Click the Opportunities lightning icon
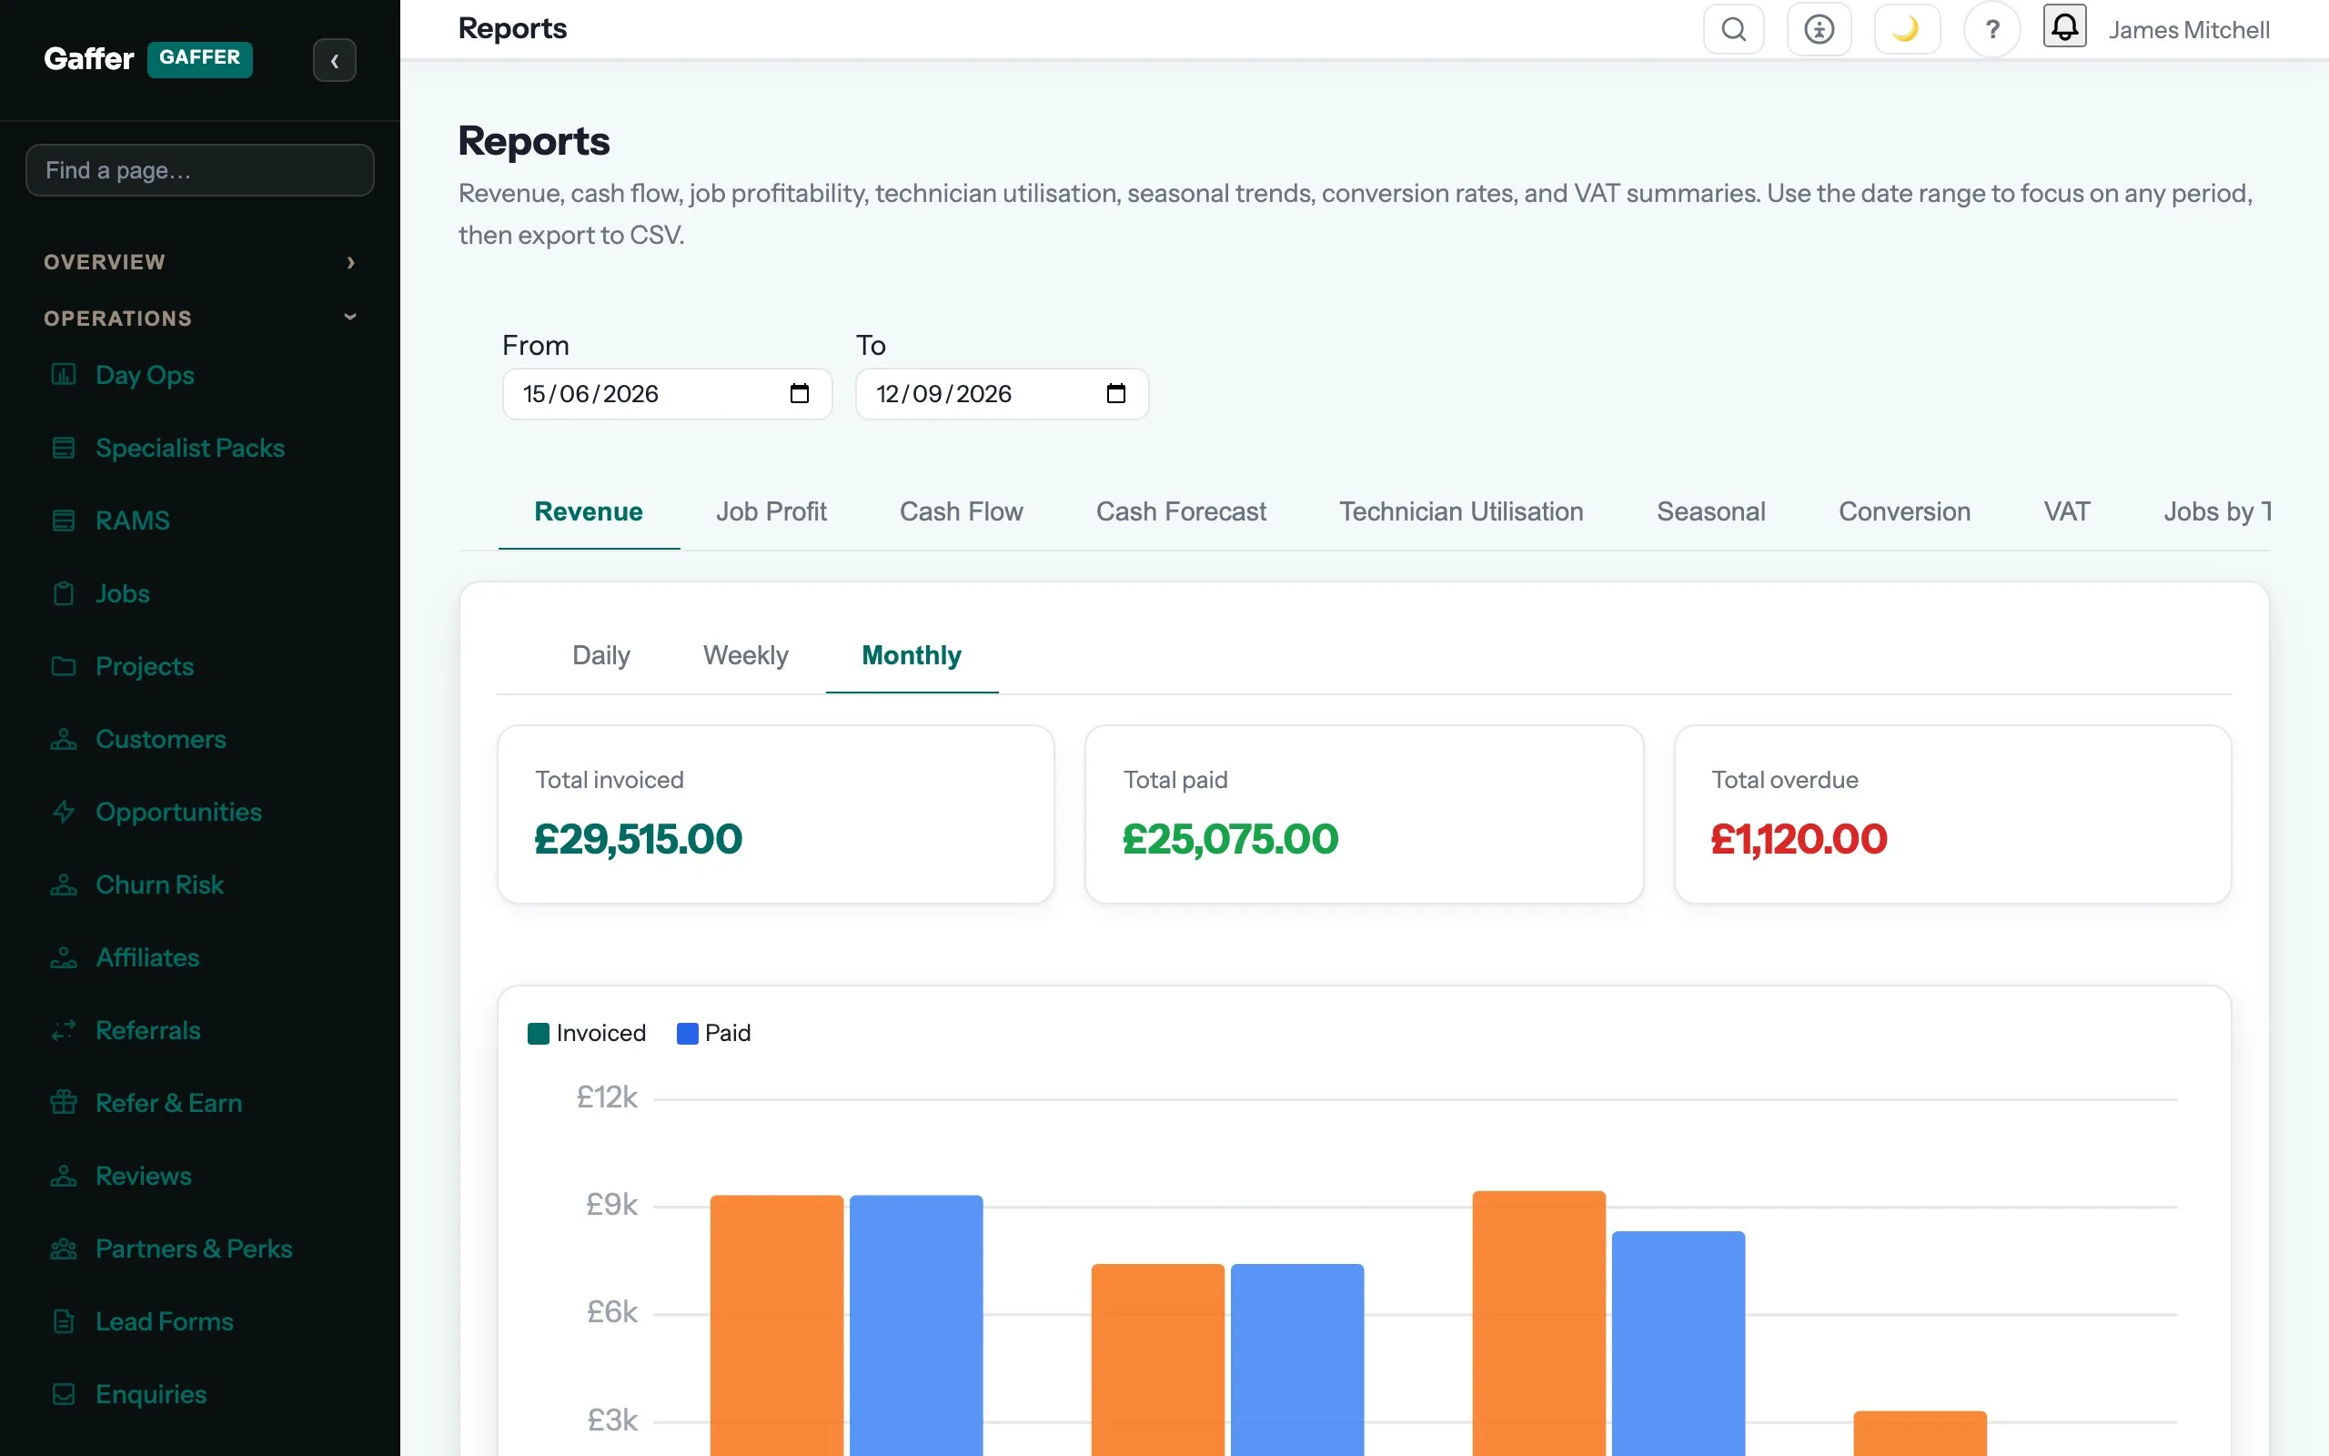 tap(64, 812)
